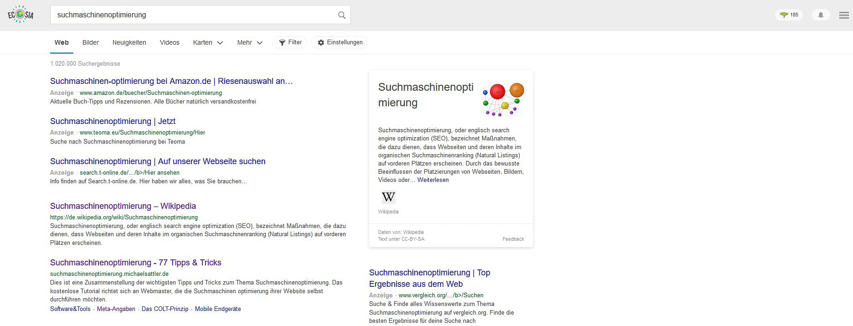Click 'Suche nach Suchmaschinenoptimierung bei Teoma' snippet
The height and width of the screenshot is (326, 853).
click(118, 142)
